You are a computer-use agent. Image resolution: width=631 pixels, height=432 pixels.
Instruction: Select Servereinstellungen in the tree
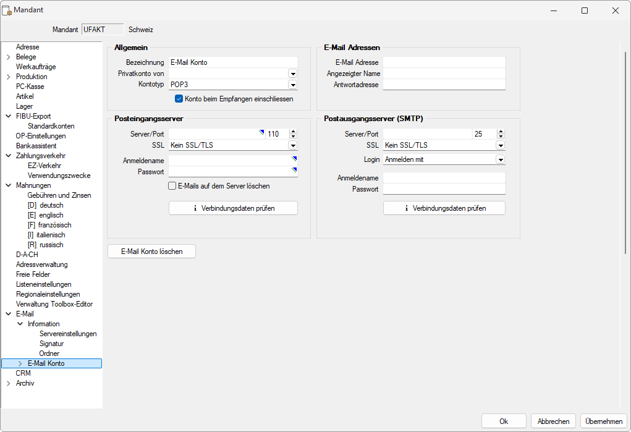(68, 334)
